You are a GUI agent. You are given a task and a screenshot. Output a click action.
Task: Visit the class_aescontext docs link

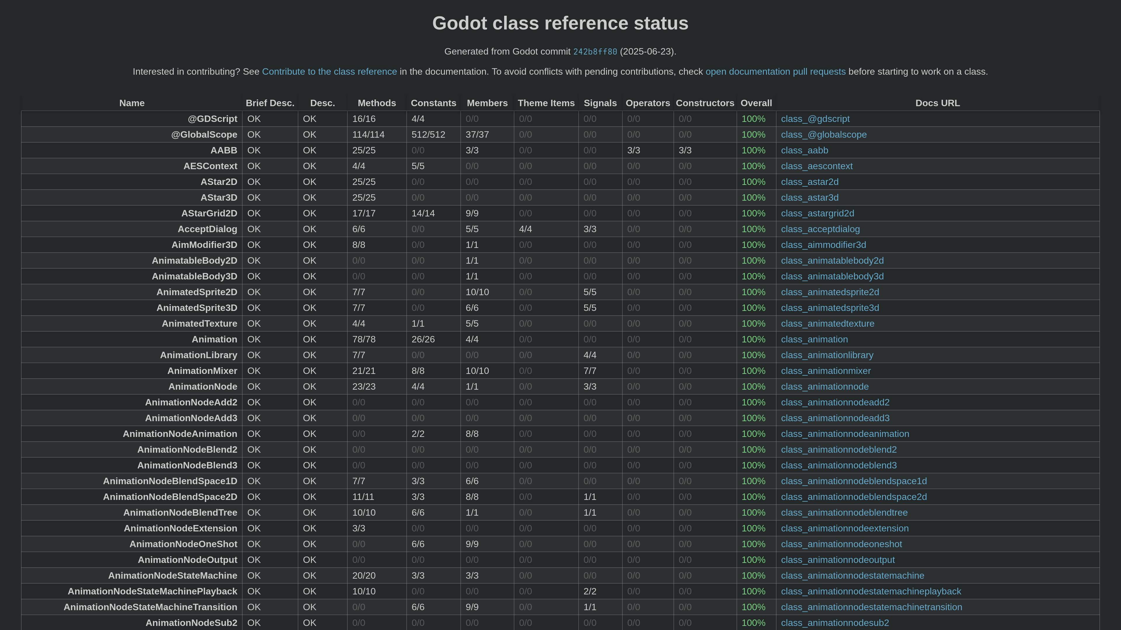pyautogui.click(x=817, y=166)
